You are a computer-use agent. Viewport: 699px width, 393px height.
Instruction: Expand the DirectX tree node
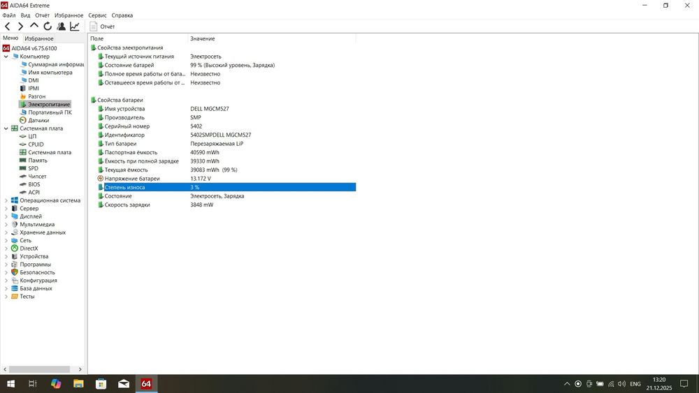pyautogui.click(x=6, y=249)
